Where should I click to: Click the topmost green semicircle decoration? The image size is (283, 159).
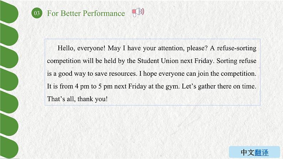coord(9,12)
